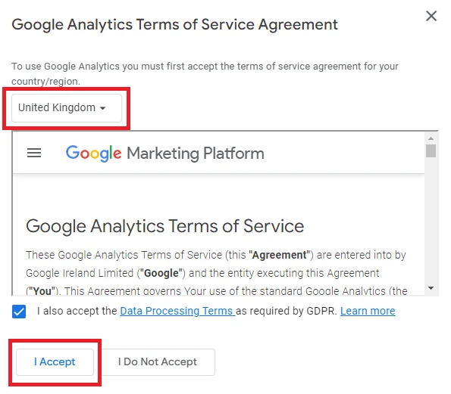Click the country/region instruction text
This screenshot has width=451, height=394.
tap(205, 74)
